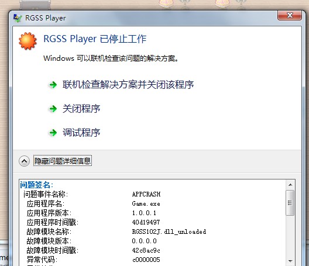The image size is (309, 266).
Task: Choose 联机检查解决方案并关闭该程序
Action: tap(128, 85)
